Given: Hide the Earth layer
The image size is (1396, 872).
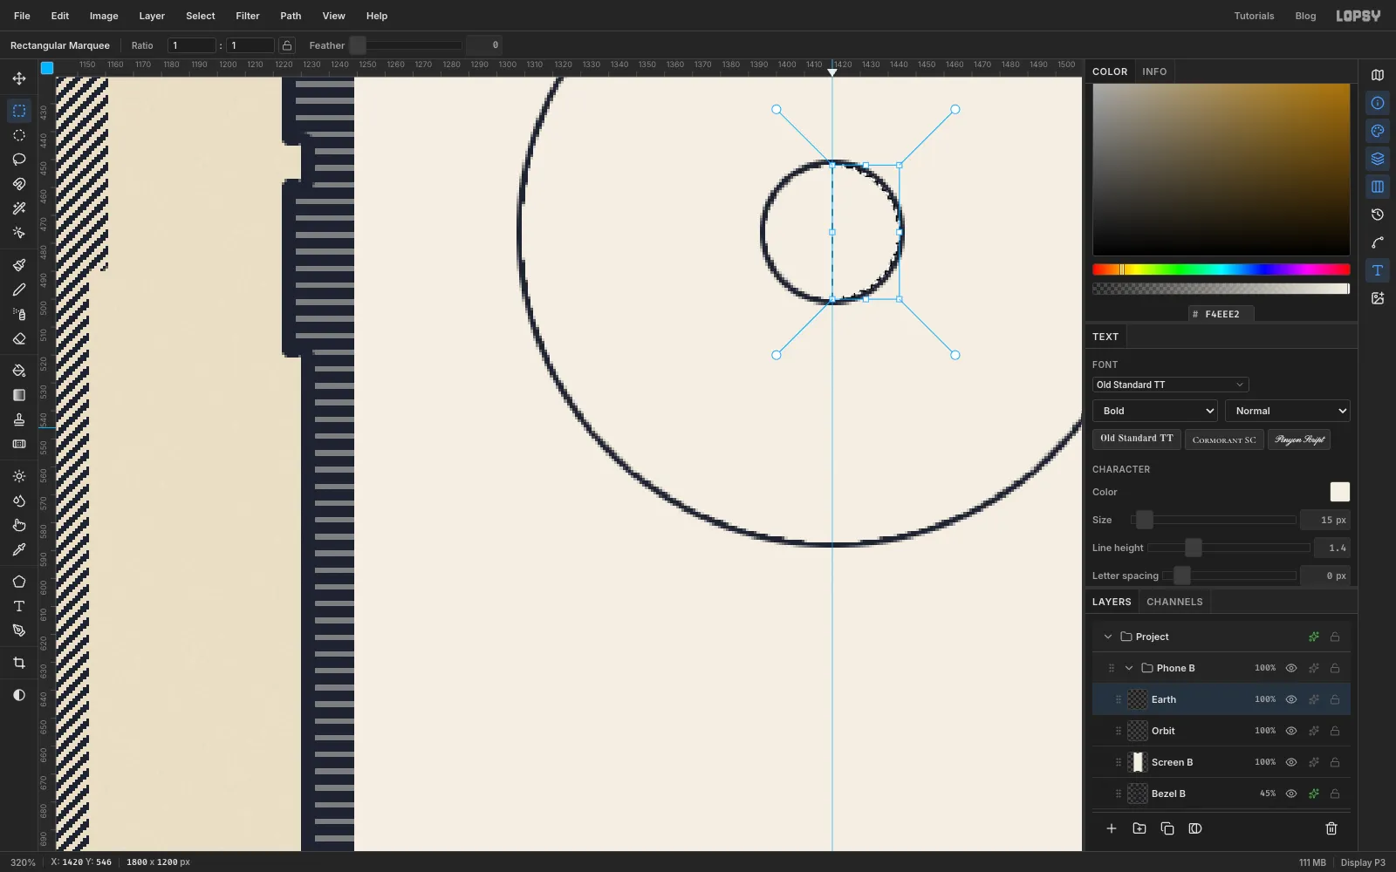Looking at the screenshot, I should 1291,699.
